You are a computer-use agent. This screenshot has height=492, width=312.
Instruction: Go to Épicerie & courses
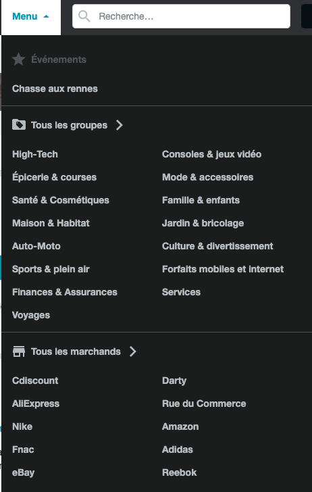pos(54,177)
